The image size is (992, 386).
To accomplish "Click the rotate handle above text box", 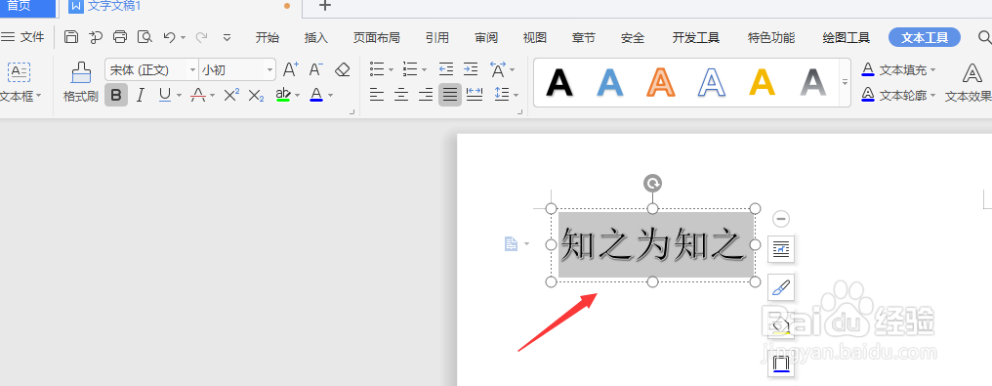I will coord(652,184).
